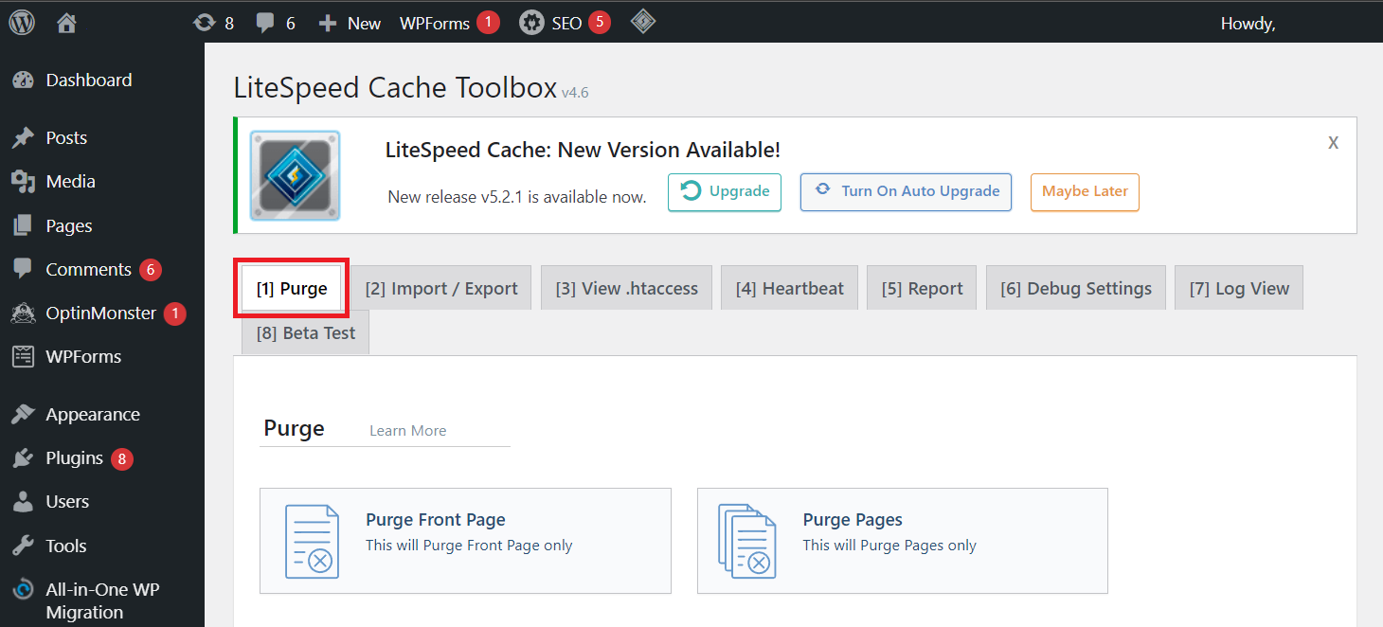Follow the Learn More link

click(407, 431)
